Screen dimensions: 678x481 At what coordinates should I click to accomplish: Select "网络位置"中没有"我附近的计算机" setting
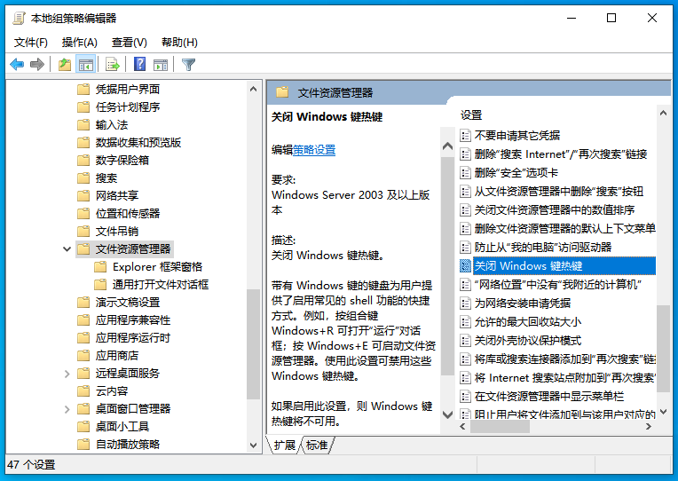point(557,285)
